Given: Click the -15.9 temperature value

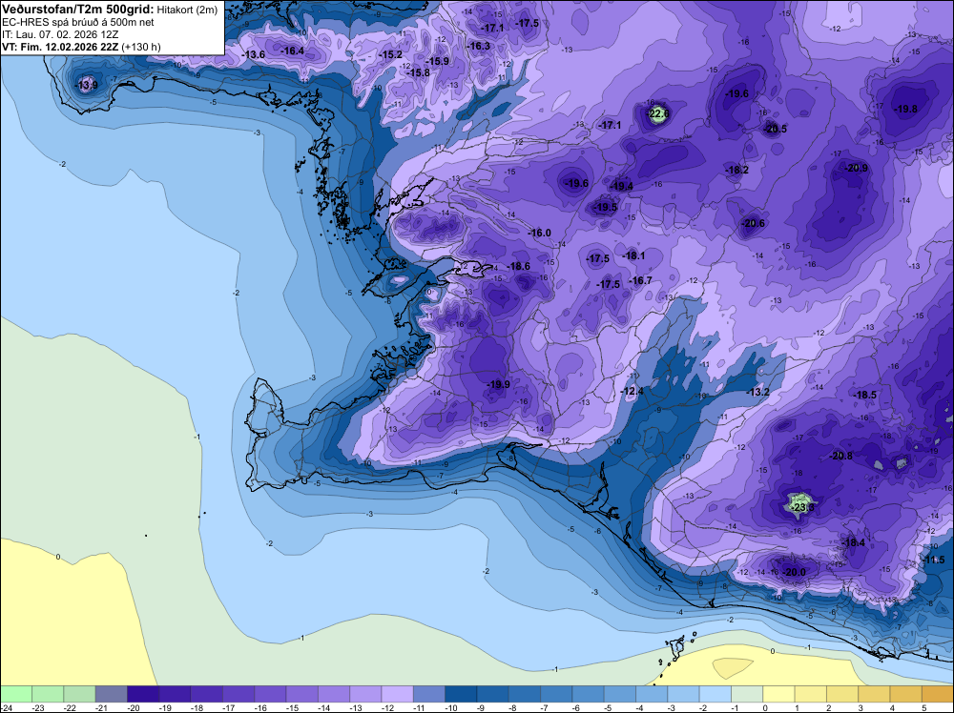Looking at the screenshot, I should click(438, 61).
